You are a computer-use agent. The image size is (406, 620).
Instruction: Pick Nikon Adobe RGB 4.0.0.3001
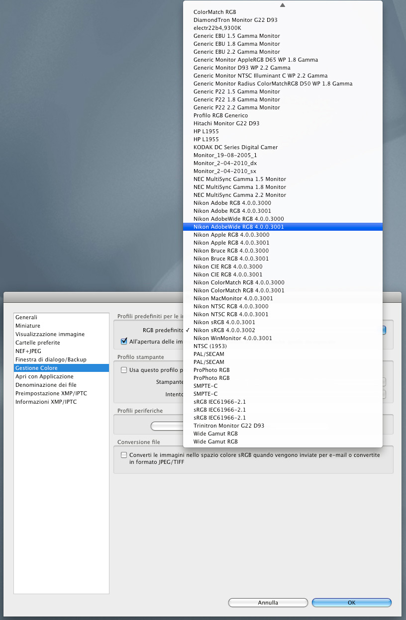[283, 211]
